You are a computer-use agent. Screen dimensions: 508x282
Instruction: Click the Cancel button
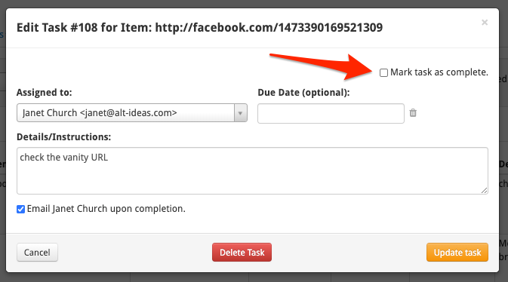37,252
